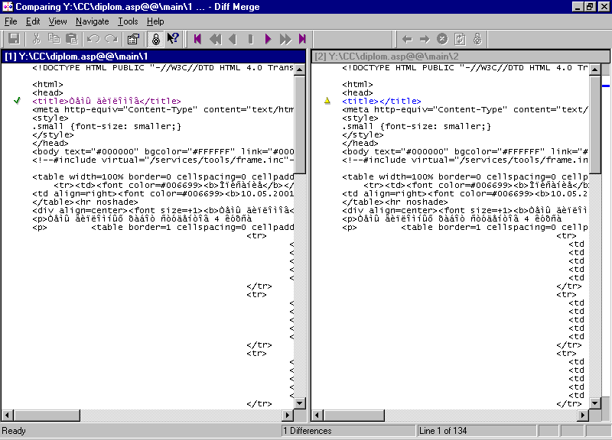Select the [2] diplom.asp main\2 pane header

(x=461, y=57)
